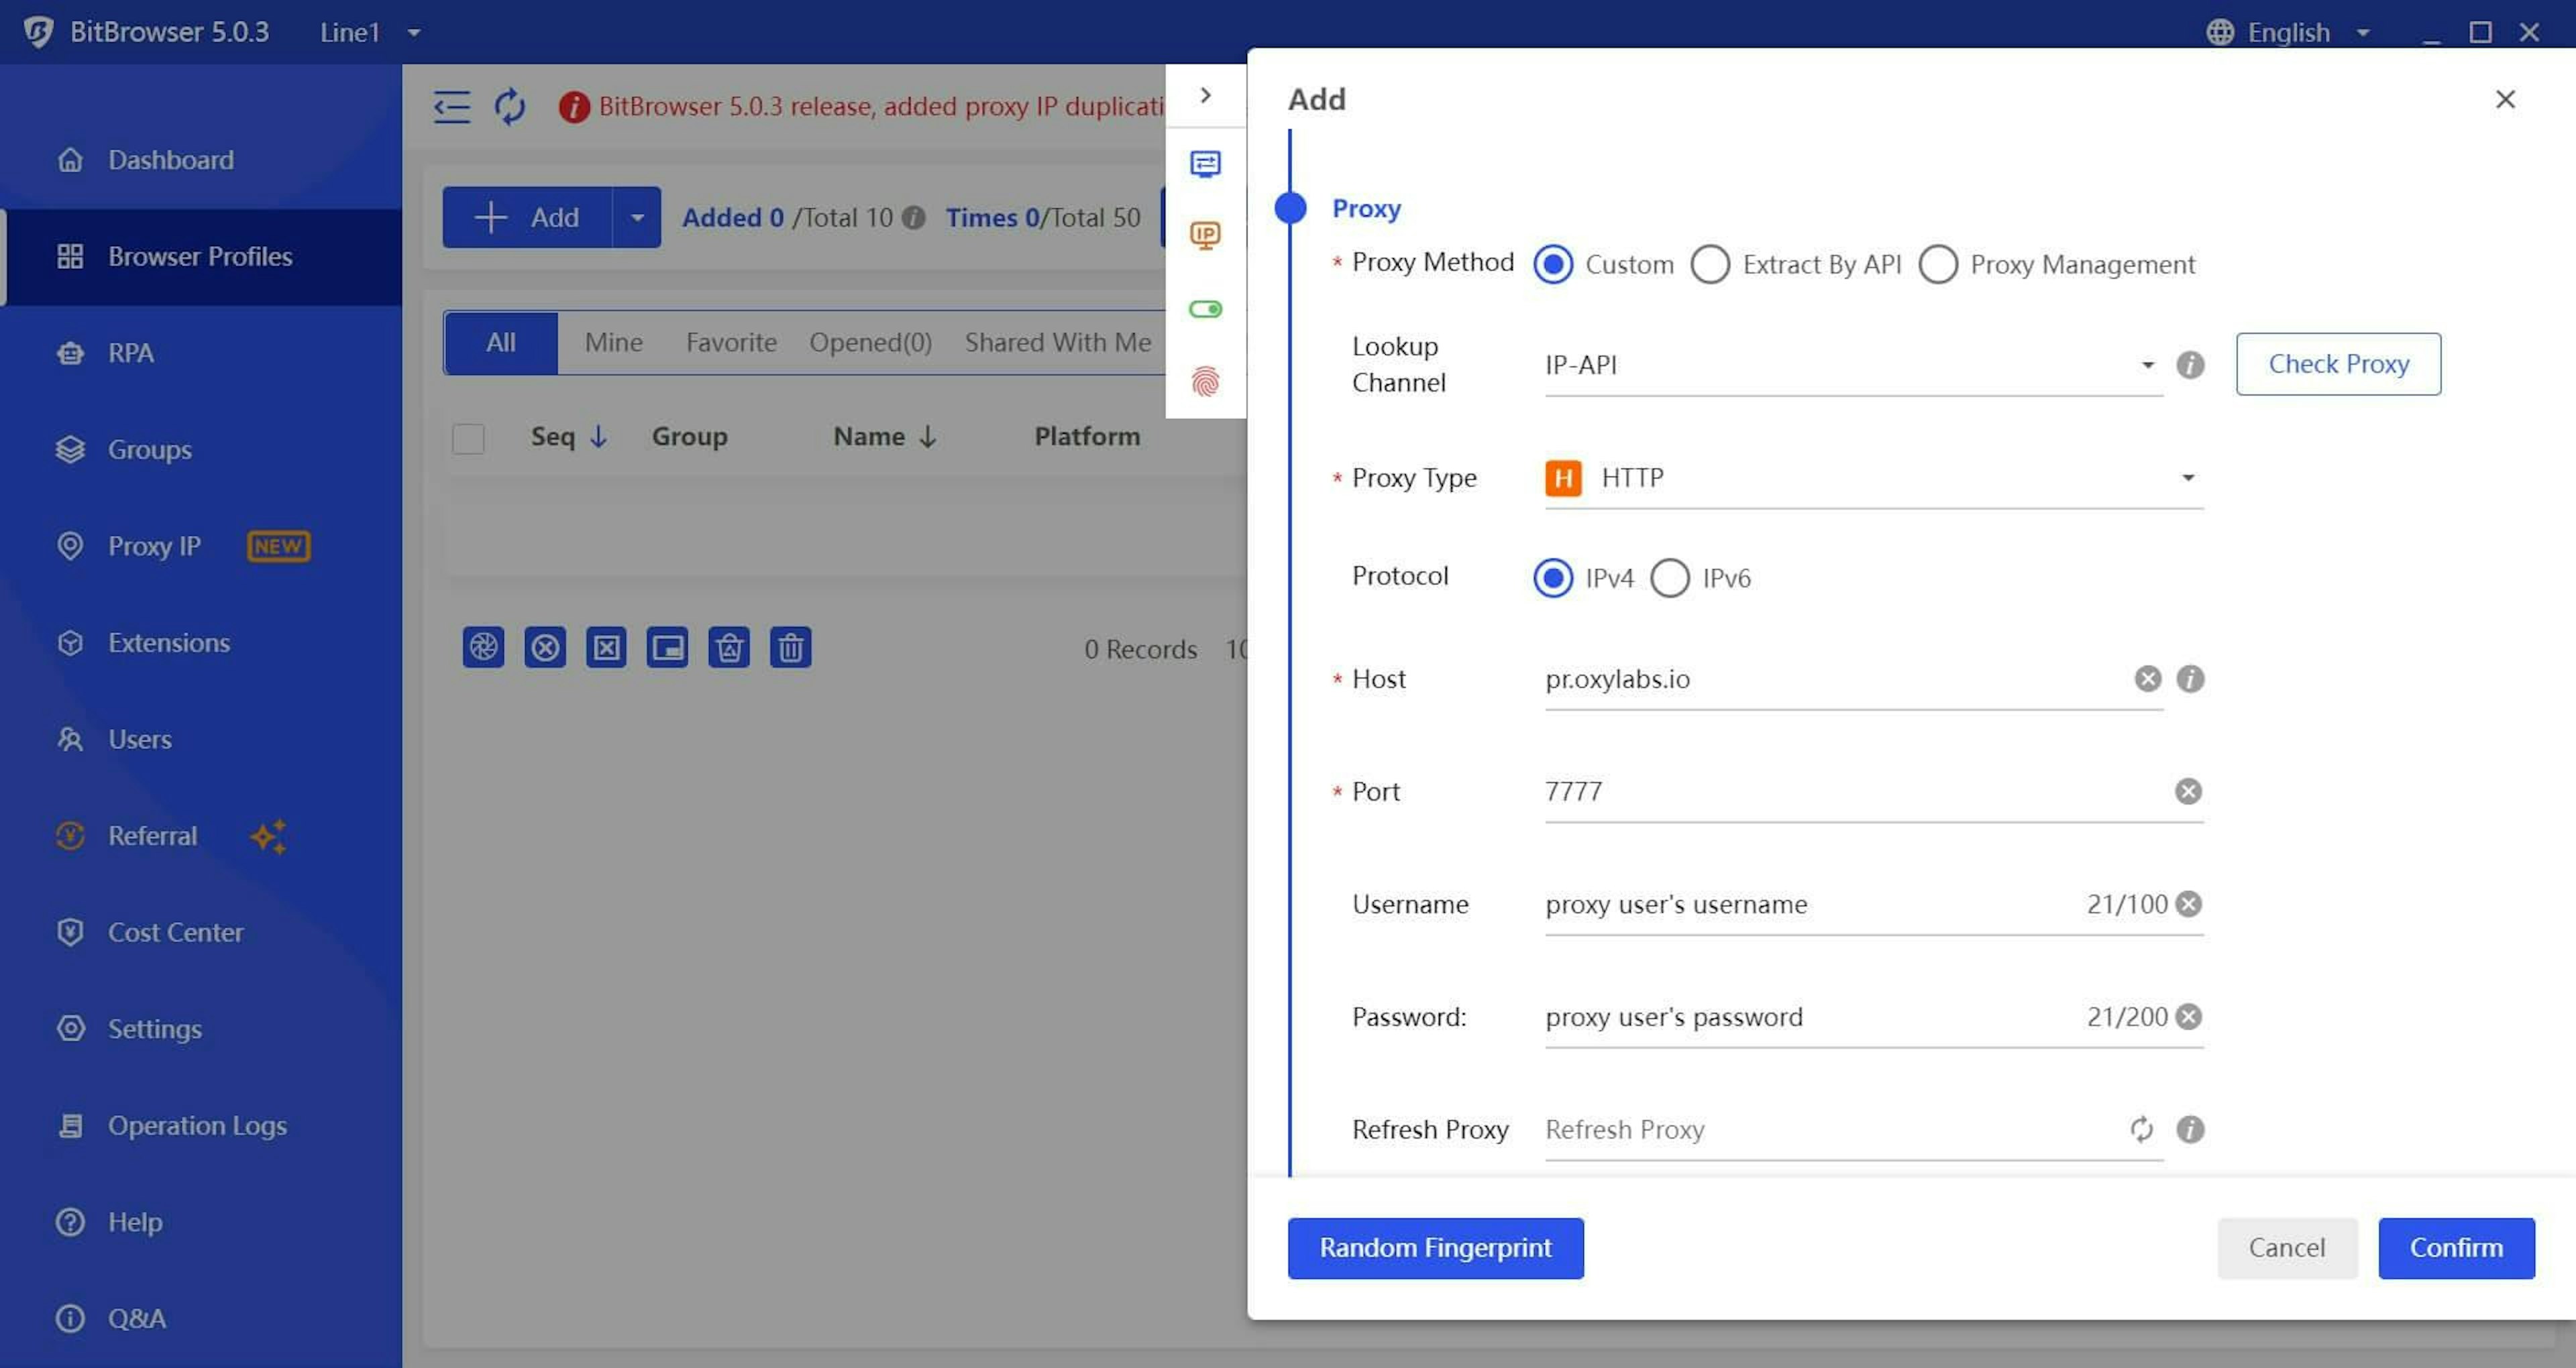Collapse the side panel chevron arrow
This screenshot has height=1368, width=2576.
(1206, 95)
